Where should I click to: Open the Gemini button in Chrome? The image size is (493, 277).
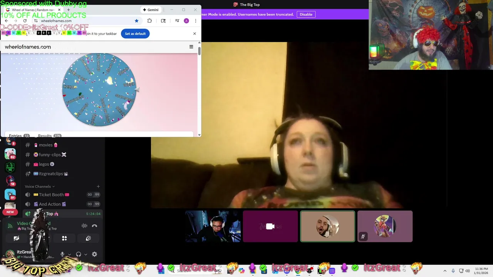151,10
